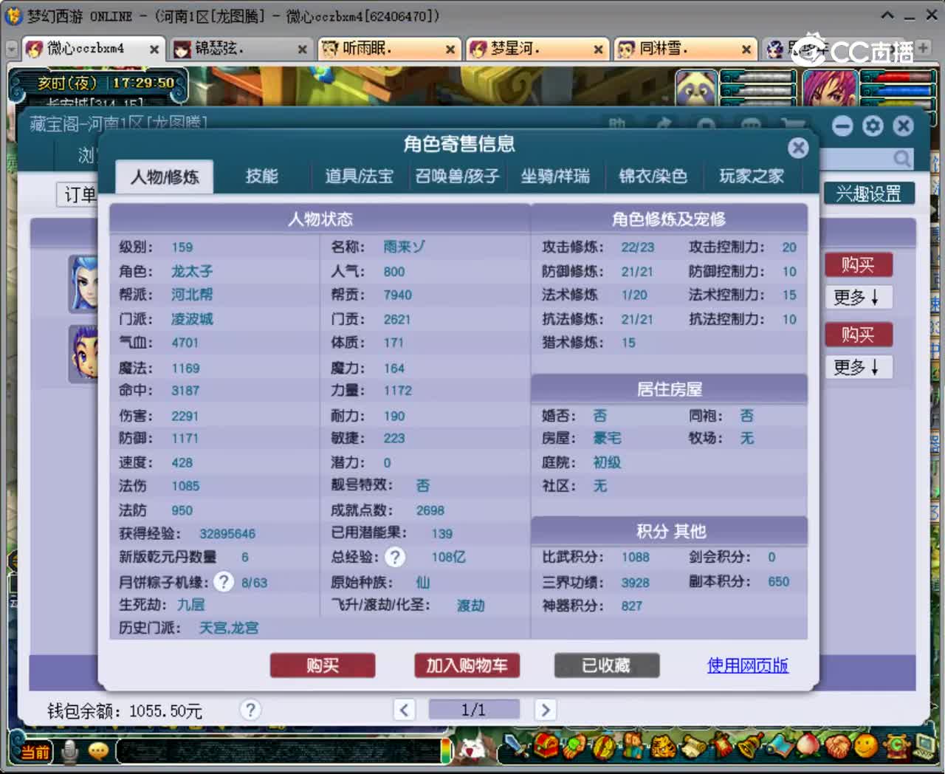Image resolution: width=945 pixels, height=774 pixels.
Task: Click the two-characters team icon in bottom toolbar
Action: point(633,746)
